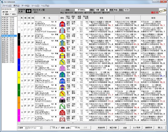Click the 補正切替 button

pos(113,128)
